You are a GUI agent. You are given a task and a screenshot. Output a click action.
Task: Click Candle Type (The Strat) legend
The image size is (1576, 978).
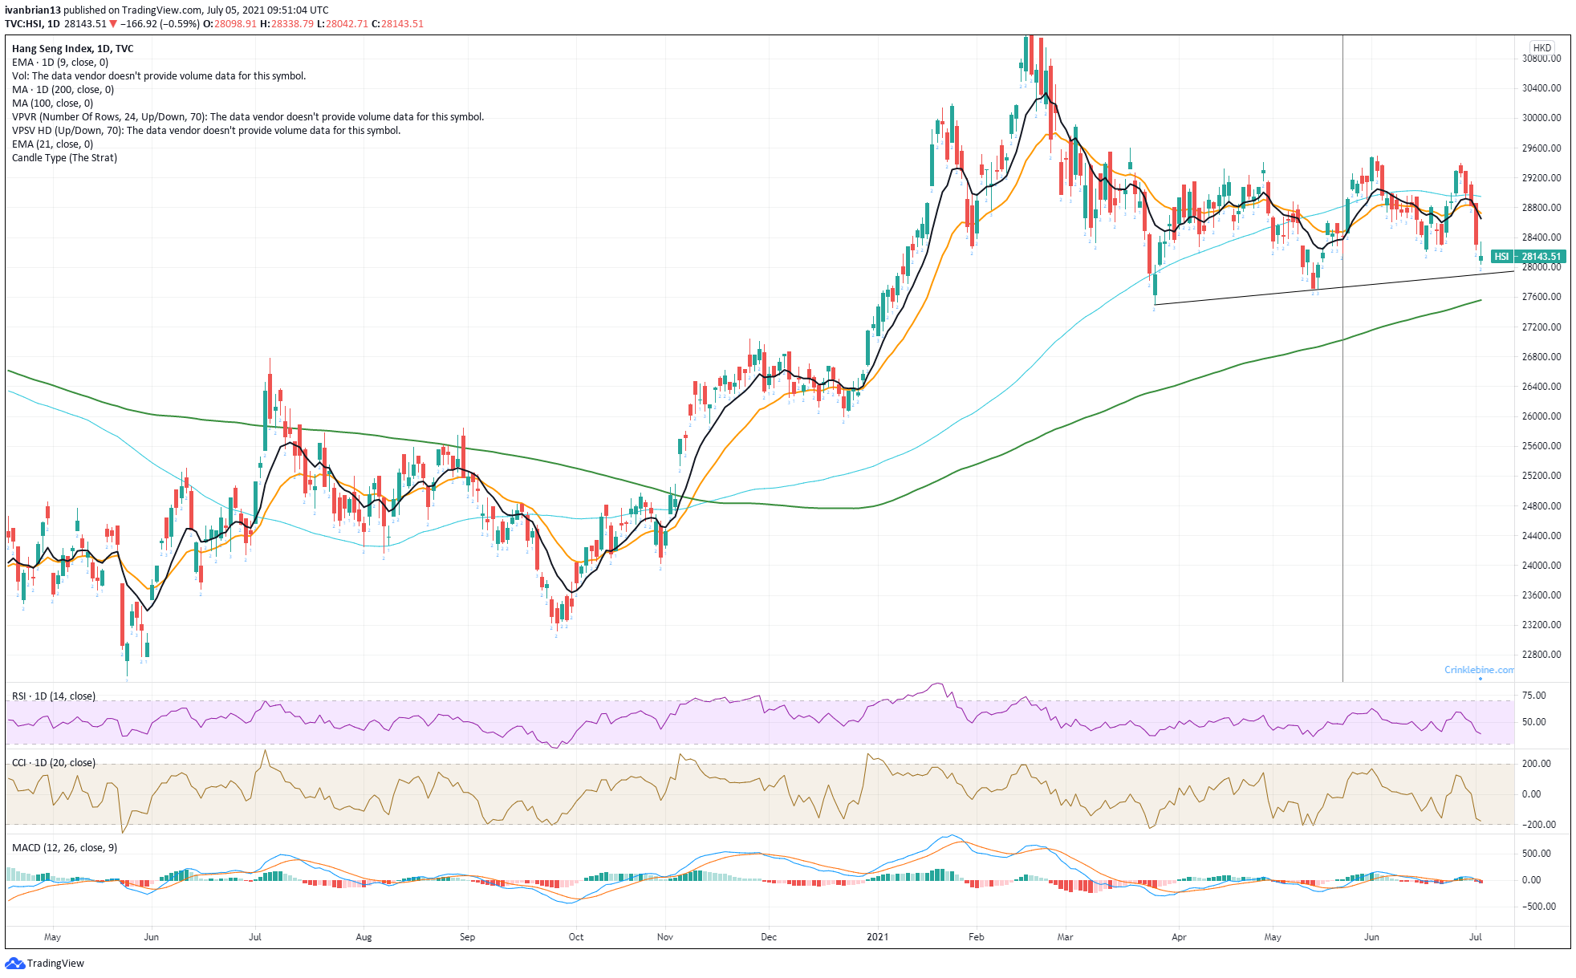tap(64, 158)
